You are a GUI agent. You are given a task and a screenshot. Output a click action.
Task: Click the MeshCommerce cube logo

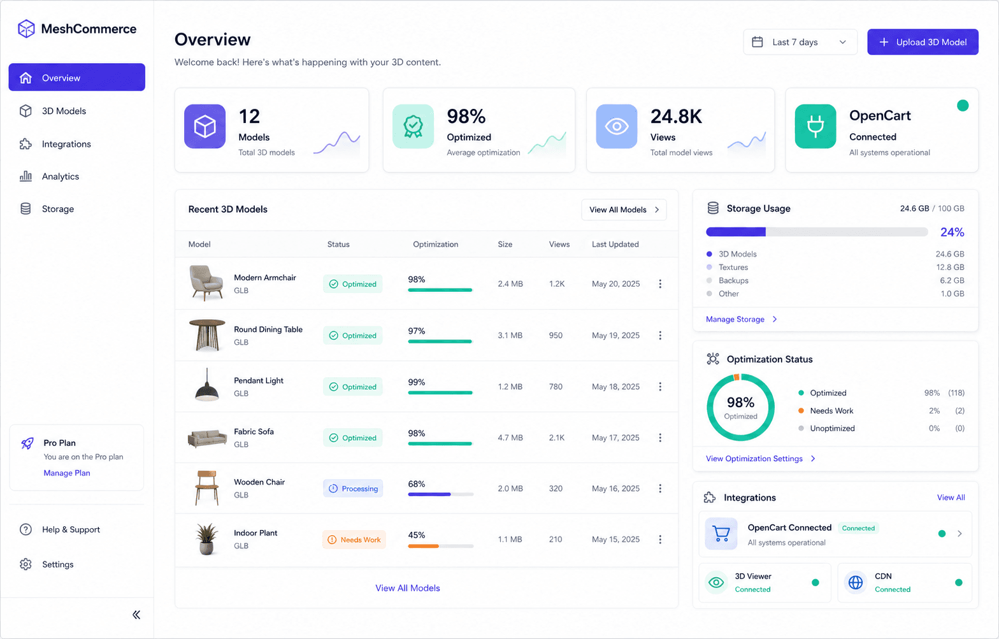(x=26, y=29)
